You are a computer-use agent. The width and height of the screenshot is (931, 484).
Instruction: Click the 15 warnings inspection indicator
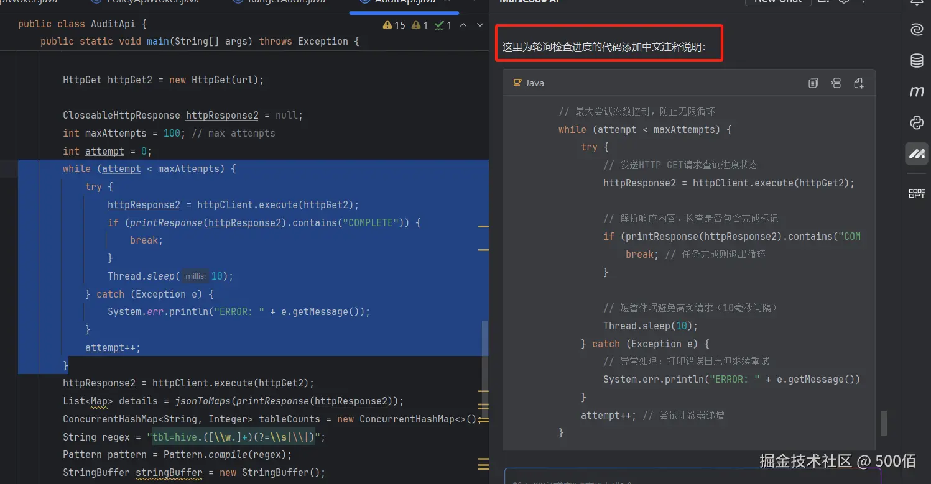pos(394,25)
